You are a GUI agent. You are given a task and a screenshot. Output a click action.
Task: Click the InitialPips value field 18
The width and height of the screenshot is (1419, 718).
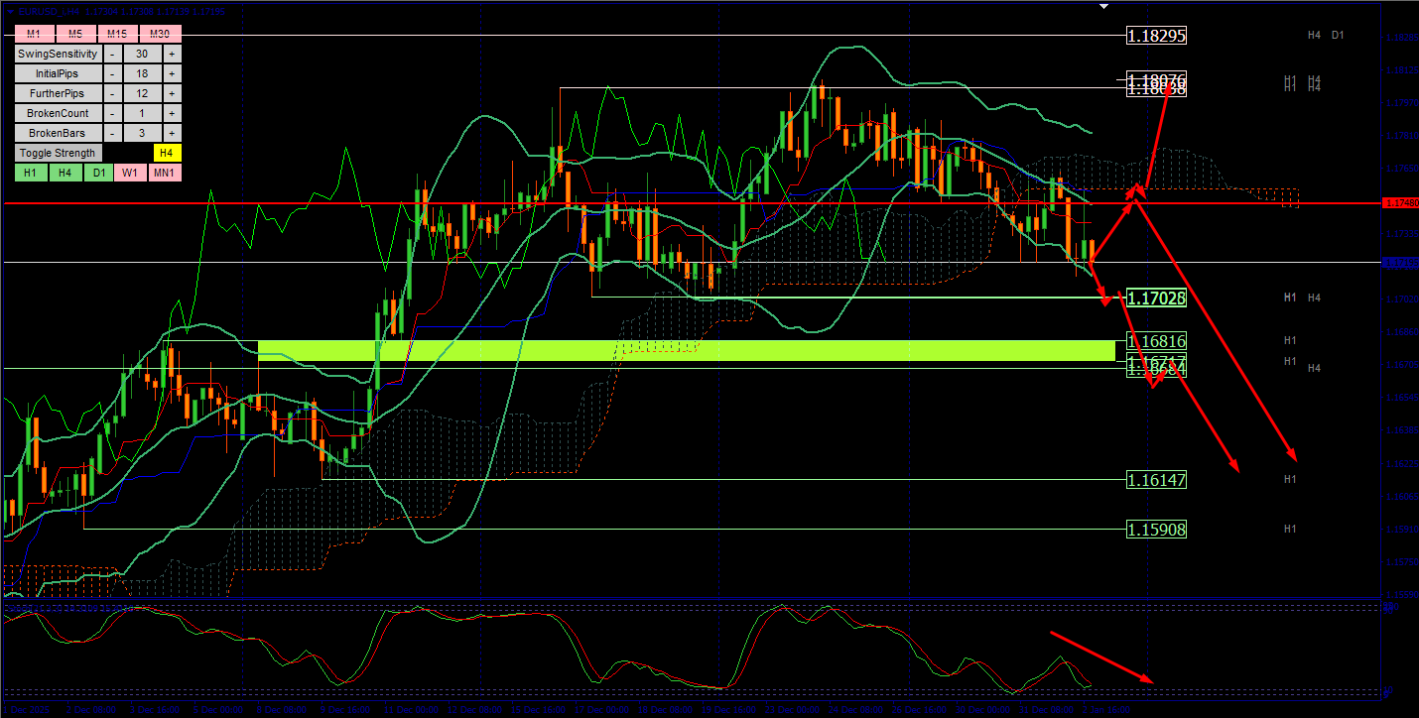142,73
